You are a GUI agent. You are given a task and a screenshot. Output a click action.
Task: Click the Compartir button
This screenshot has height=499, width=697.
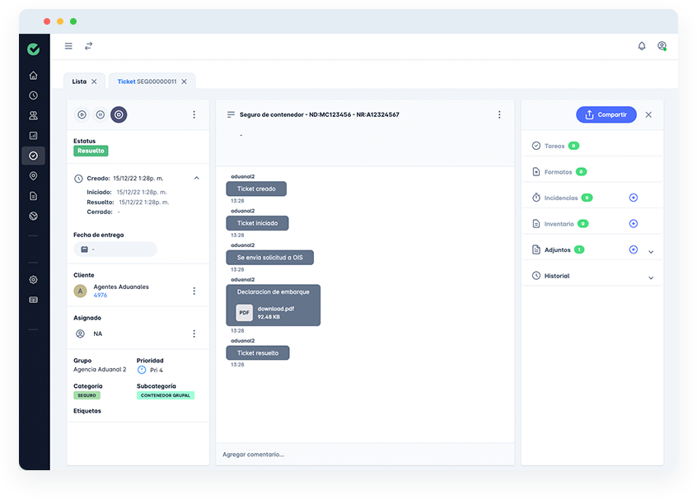(606, 114)
